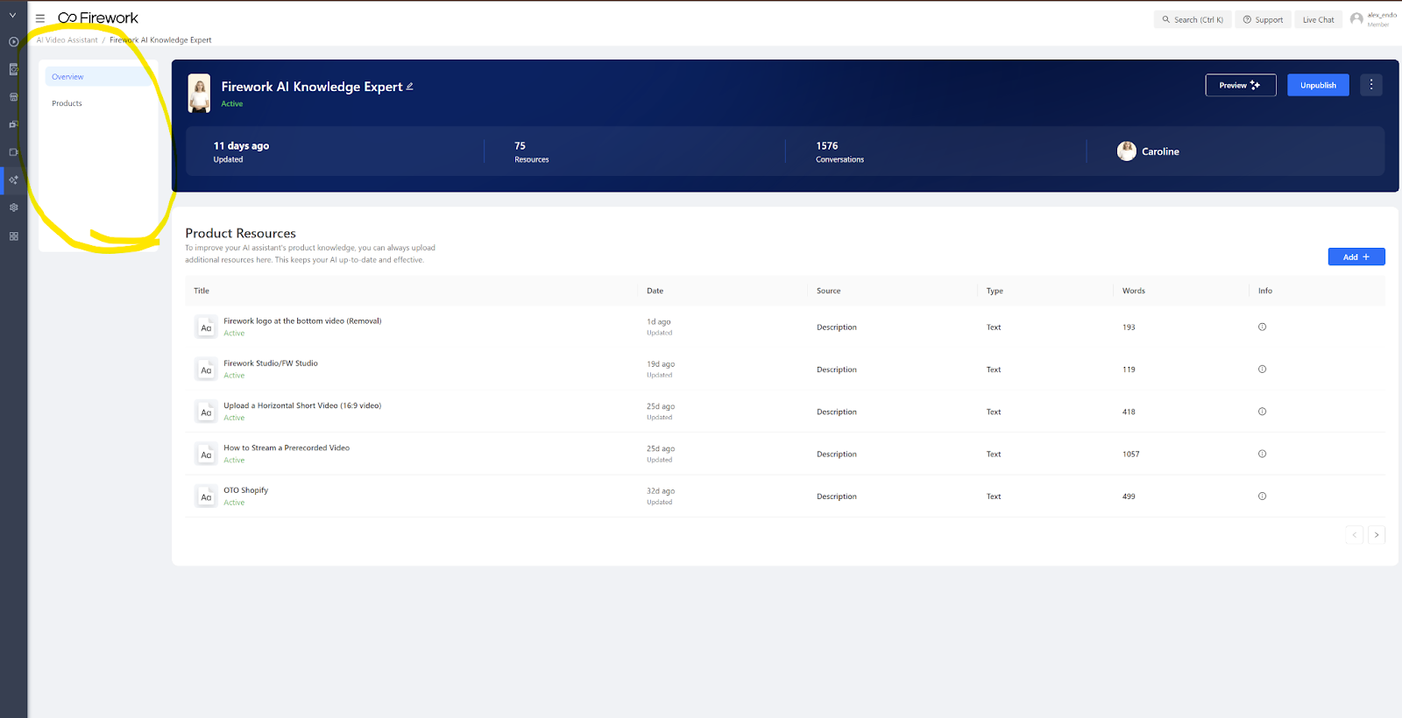
Task: Open the alex_endo user profile menu
Action: [x=1373, y=19]
